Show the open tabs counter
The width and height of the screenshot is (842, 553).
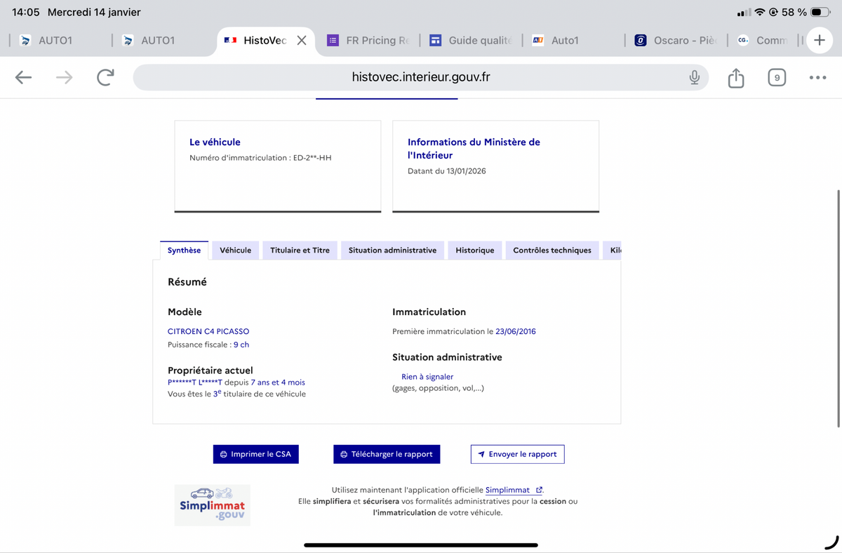click(776, 77)
